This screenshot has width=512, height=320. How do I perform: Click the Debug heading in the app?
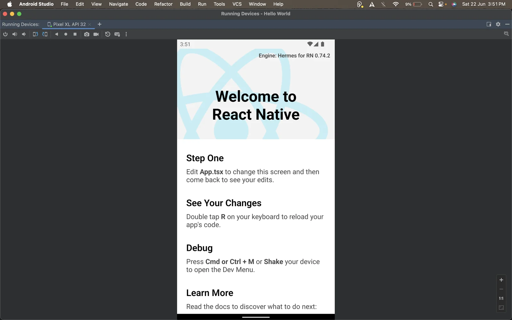pos(199,248)
